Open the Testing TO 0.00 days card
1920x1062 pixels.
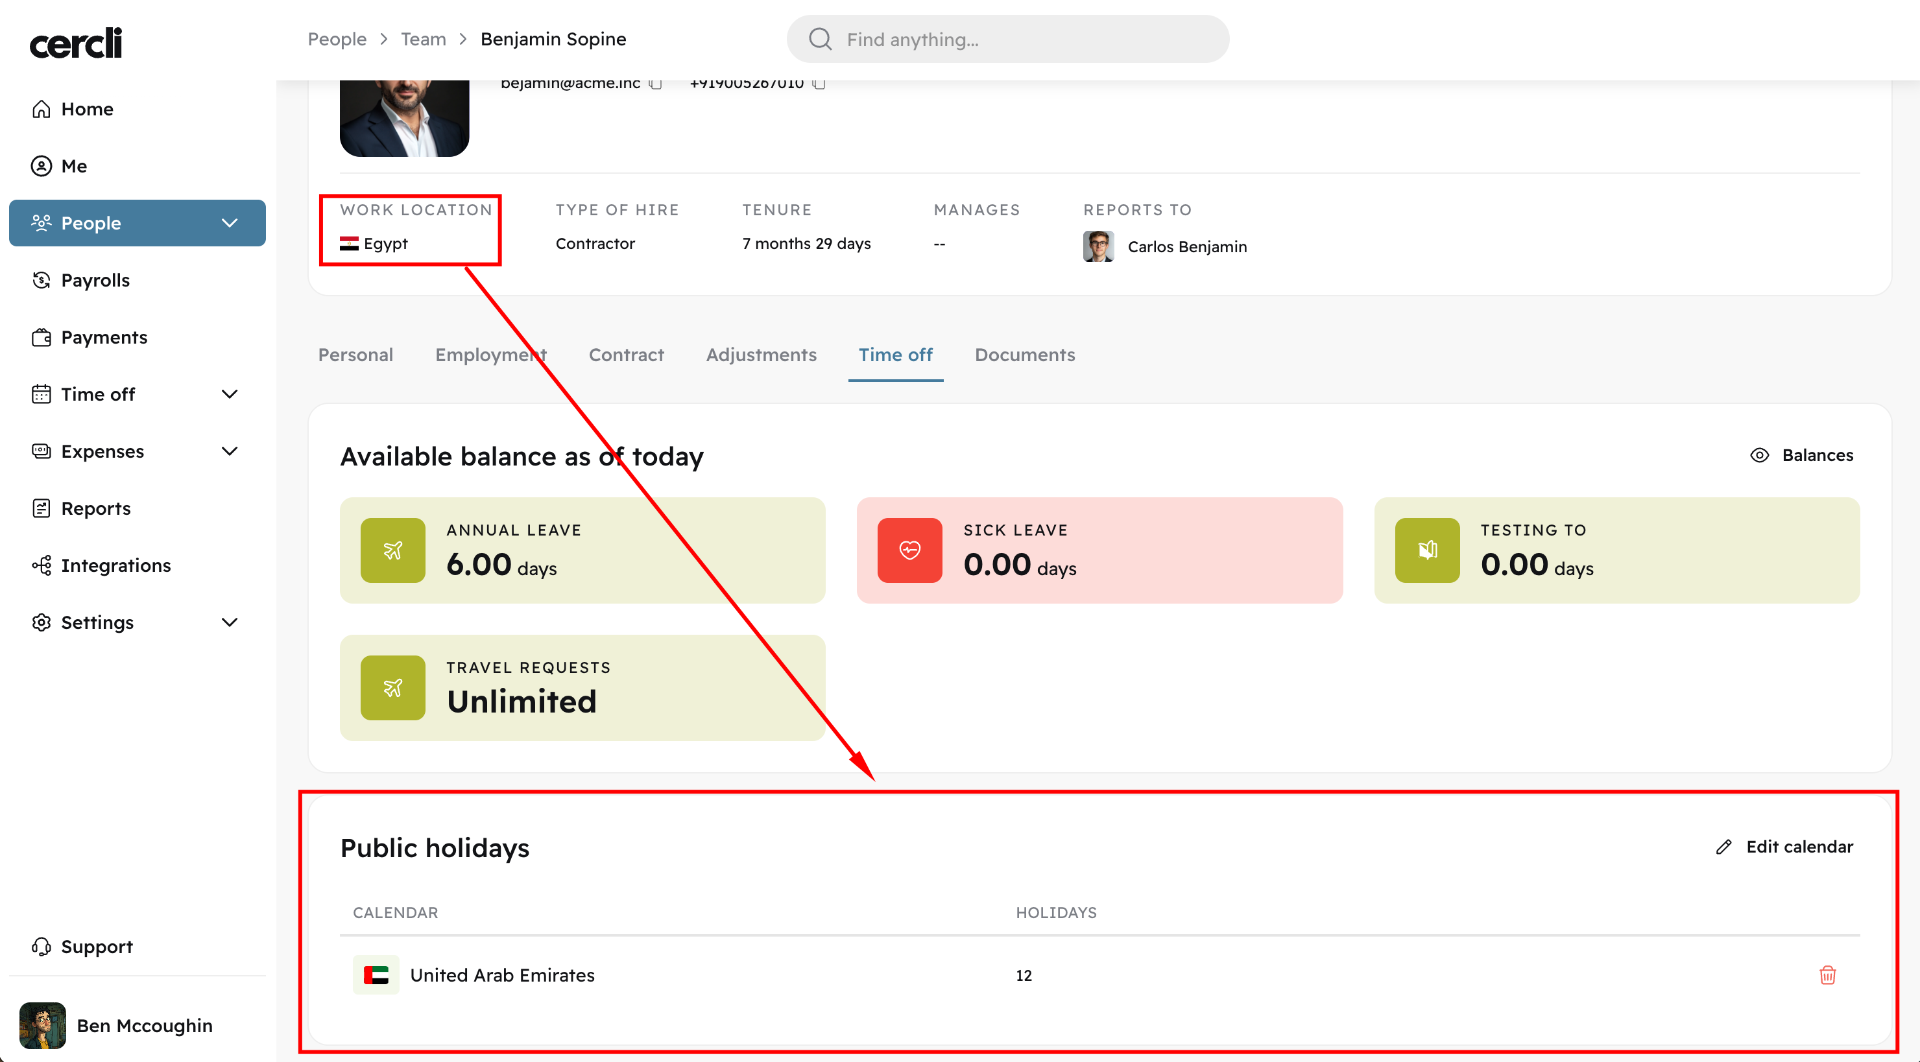pos(1617,550)
